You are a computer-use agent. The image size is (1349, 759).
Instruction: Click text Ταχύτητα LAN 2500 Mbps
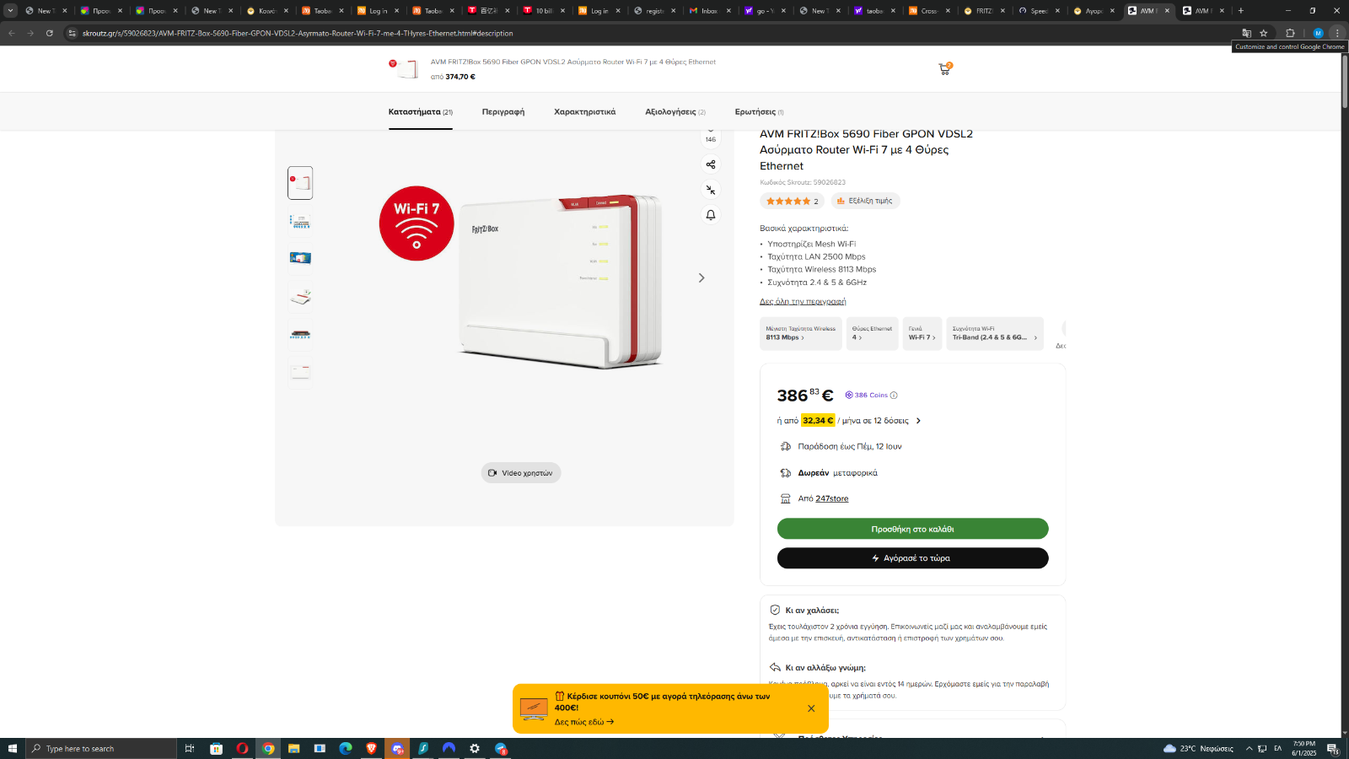(816, 256)
